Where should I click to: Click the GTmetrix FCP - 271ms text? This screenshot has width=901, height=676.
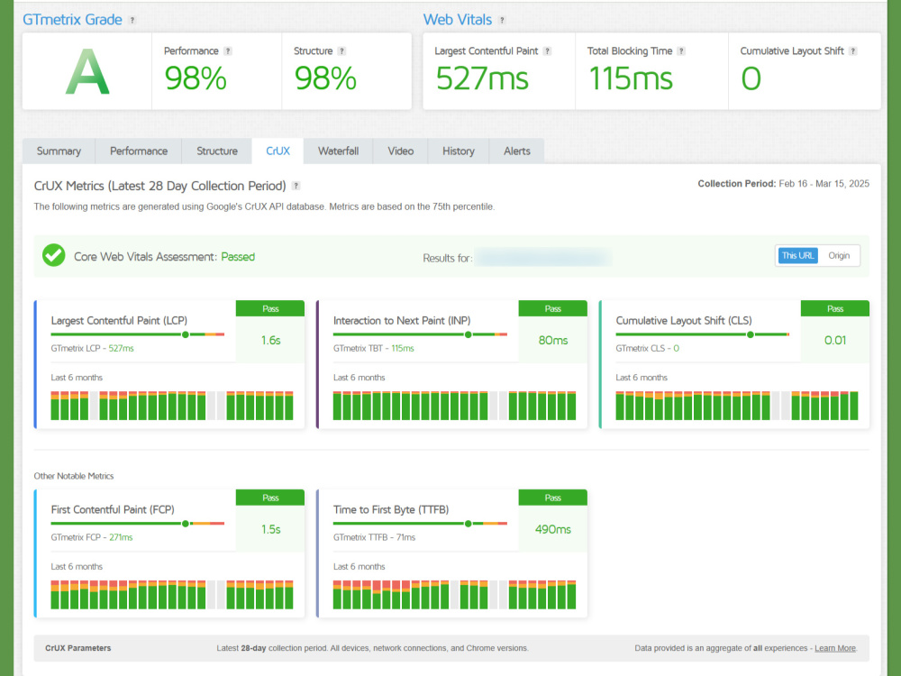(92, 537)
